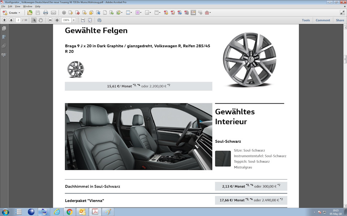Open Google Chrome from taskbar
The image size is (347, 216).
pyautogui.click(x=69, y=212)
